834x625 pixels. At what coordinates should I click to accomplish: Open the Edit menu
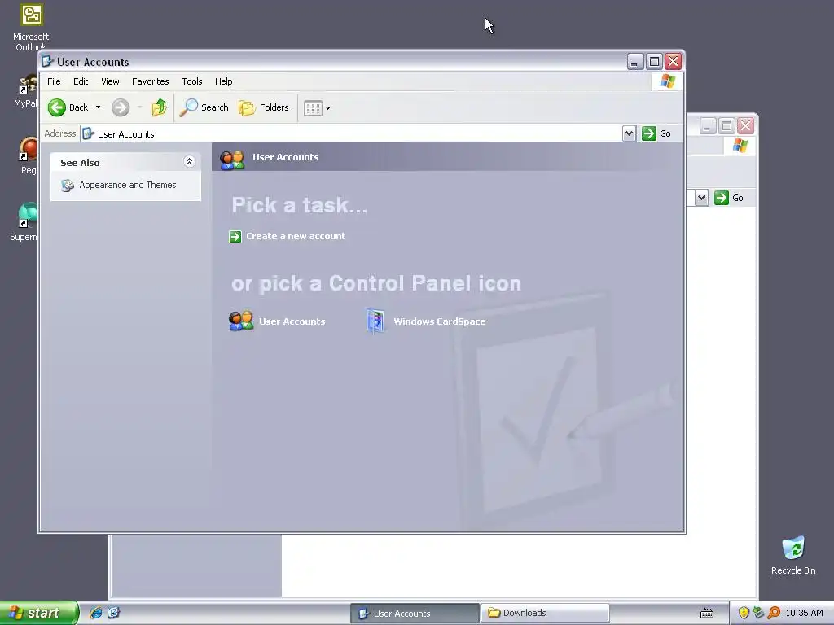81,81
